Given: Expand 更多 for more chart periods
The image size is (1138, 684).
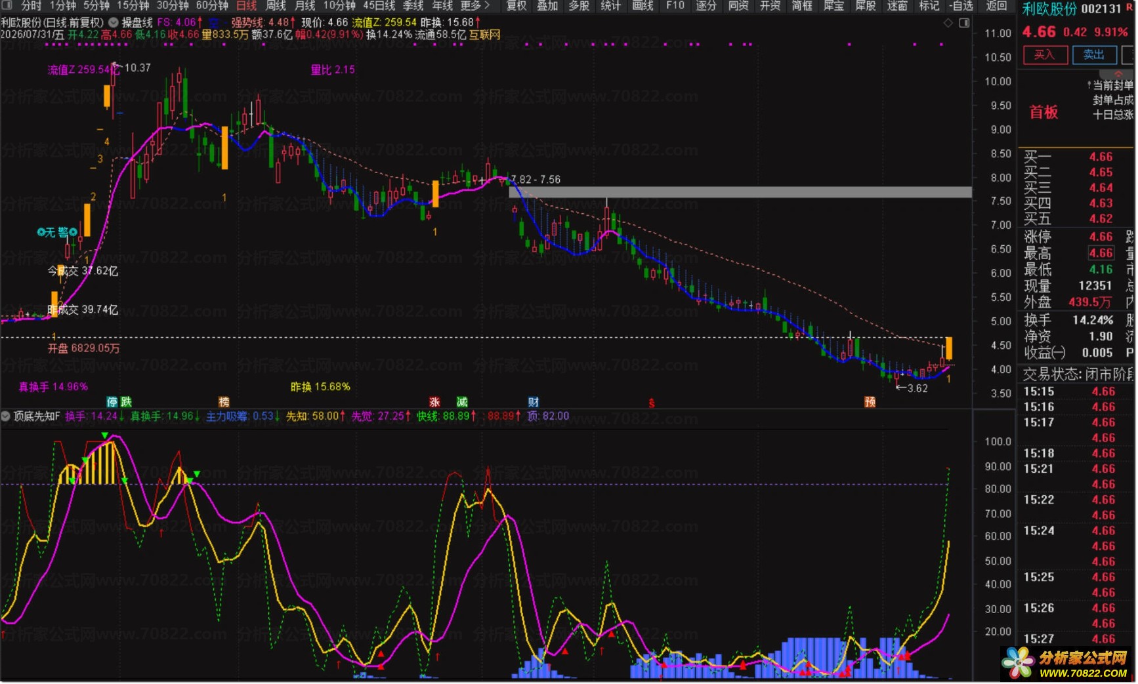Looking at the screenshot, I should point(475,6).
